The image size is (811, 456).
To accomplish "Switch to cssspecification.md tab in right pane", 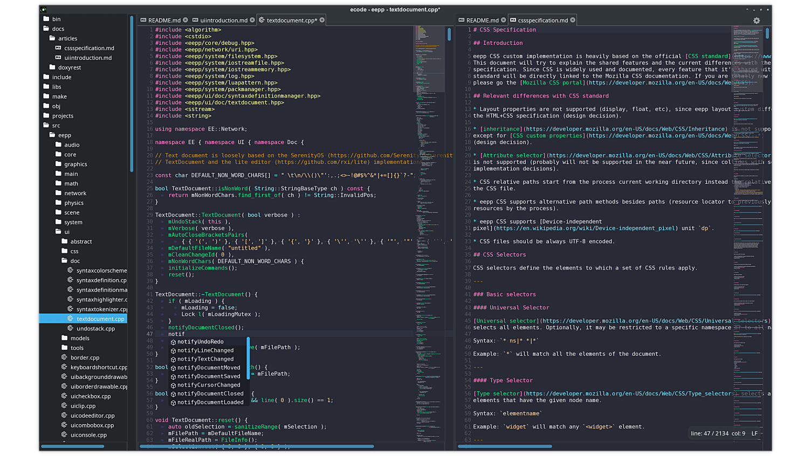I will coord(542,20).
